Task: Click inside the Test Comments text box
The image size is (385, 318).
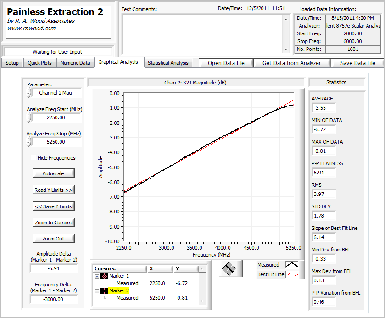Action: click(x=202, y=34)
